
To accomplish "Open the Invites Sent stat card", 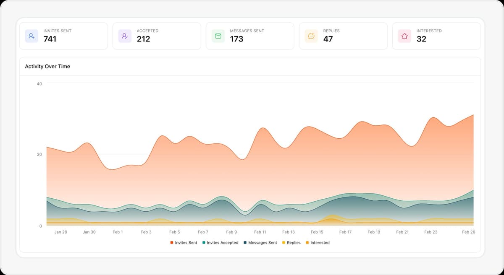I will [x=63, y=36].
